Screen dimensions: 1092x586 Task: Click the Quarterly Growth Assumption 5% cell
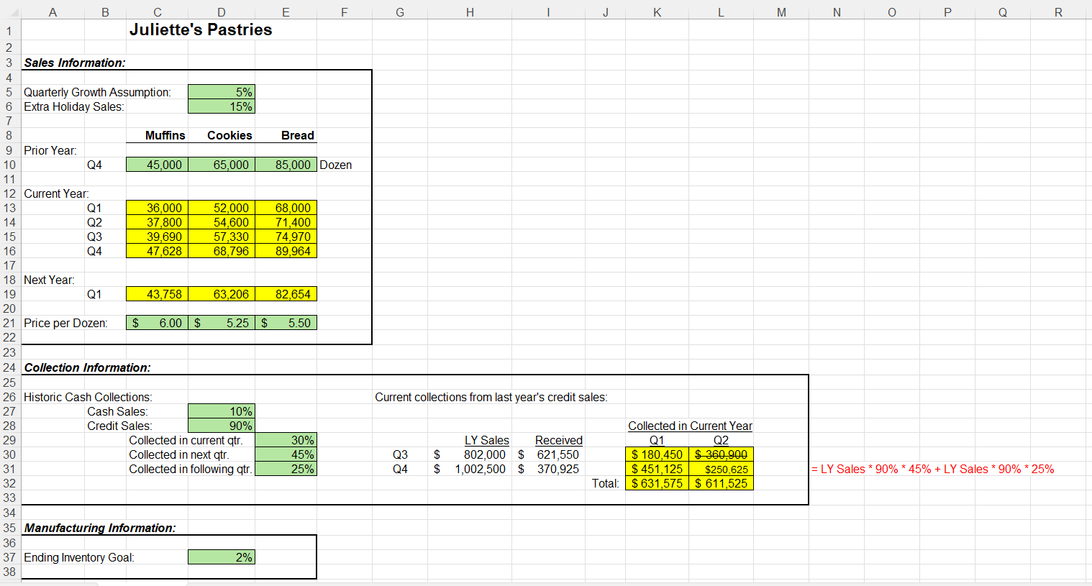(x=222, y=92)
